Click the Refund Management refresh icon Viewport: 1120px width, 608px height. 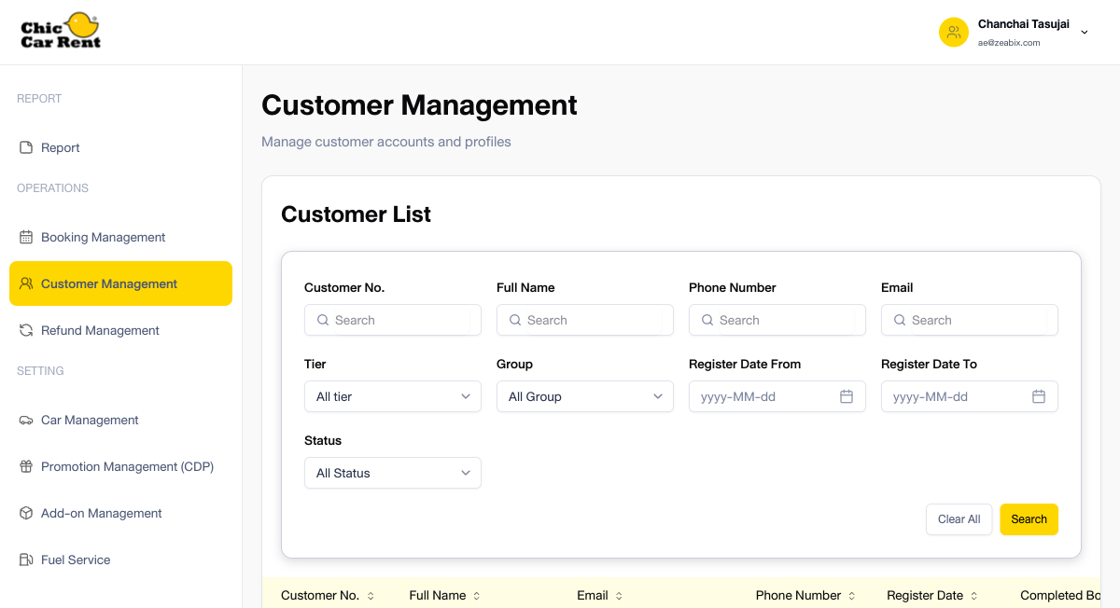tap(26, 330)
